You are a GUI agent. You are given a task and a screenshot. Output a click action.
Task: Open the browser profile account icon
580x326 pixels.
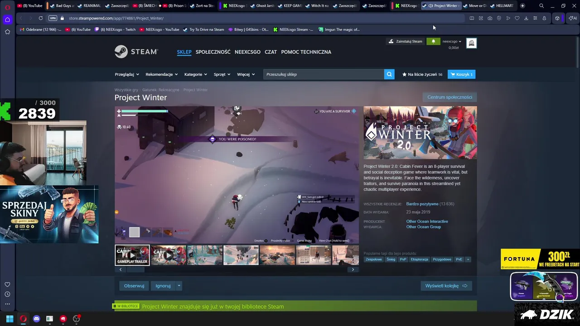[544, 18]
